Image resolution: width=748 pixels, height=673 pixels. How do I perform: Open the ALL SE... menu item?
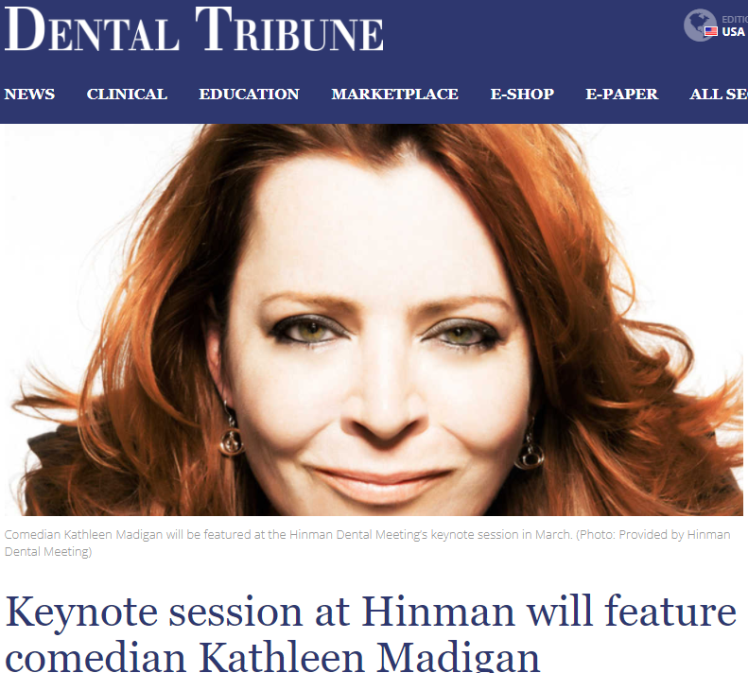click(x=719, y=94)
